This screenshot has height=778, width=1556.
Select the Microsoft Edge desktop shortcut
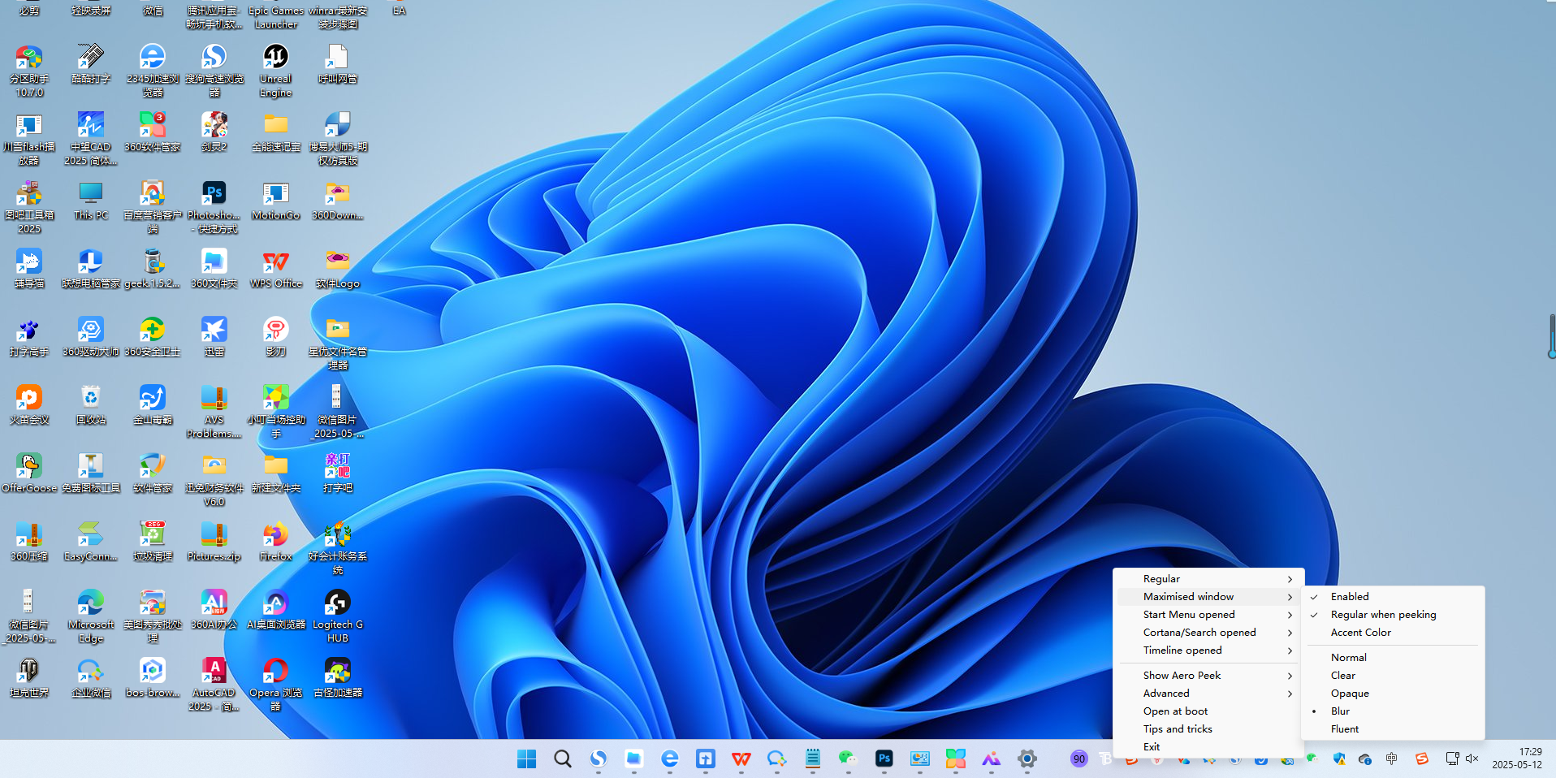click(x=91, y=616)
